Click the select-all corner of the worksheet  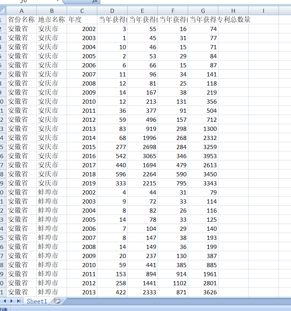tap(3, 11)
